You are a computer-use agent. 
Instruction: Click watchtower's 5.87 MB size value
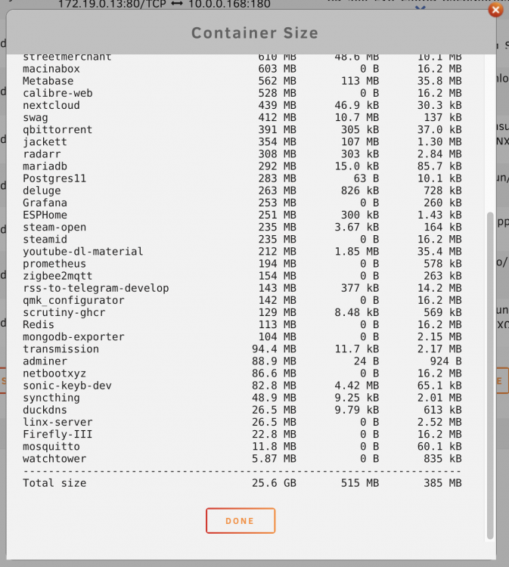click(x=274, y=459)
